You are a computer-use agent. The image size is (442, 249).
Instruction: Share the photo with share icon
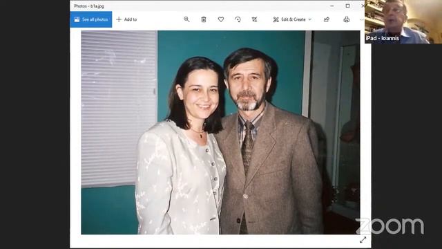[x=327, y=19]
